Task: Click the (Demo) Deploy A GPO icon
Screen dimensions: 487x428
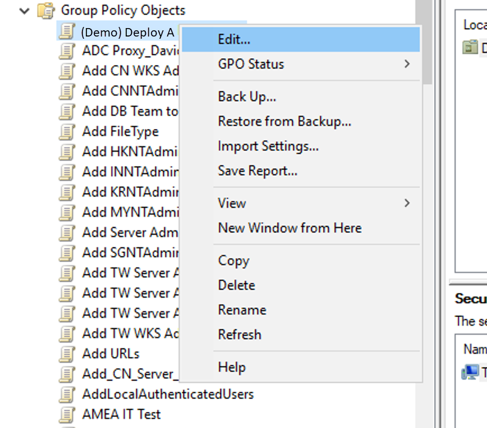Action: tap(67, 31)
